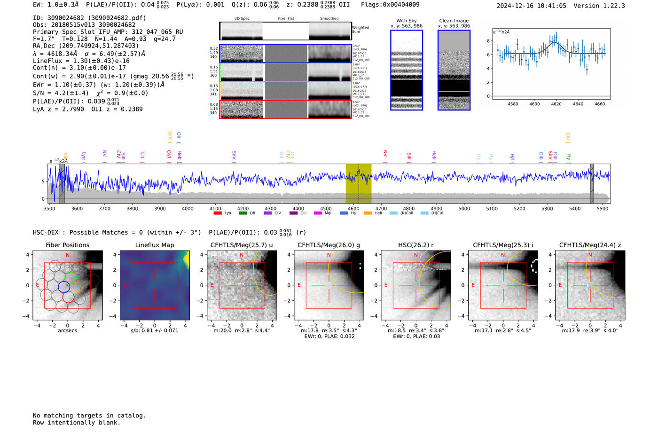The image size is (658, 448).
Task: Select the (K)CaII legend swatch
Action: click(393, 213)
